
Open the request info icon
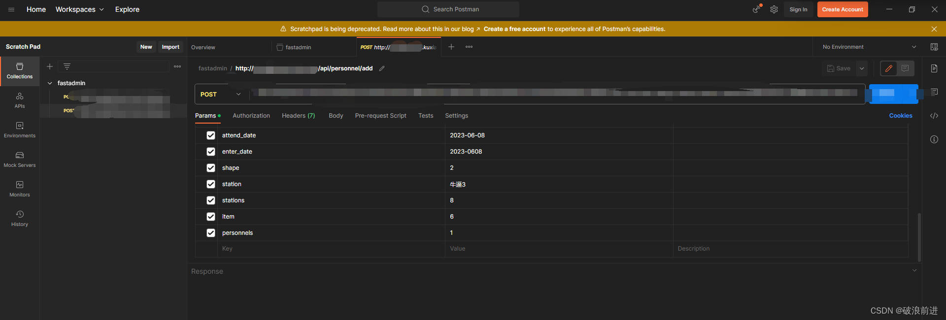point(934,139)
